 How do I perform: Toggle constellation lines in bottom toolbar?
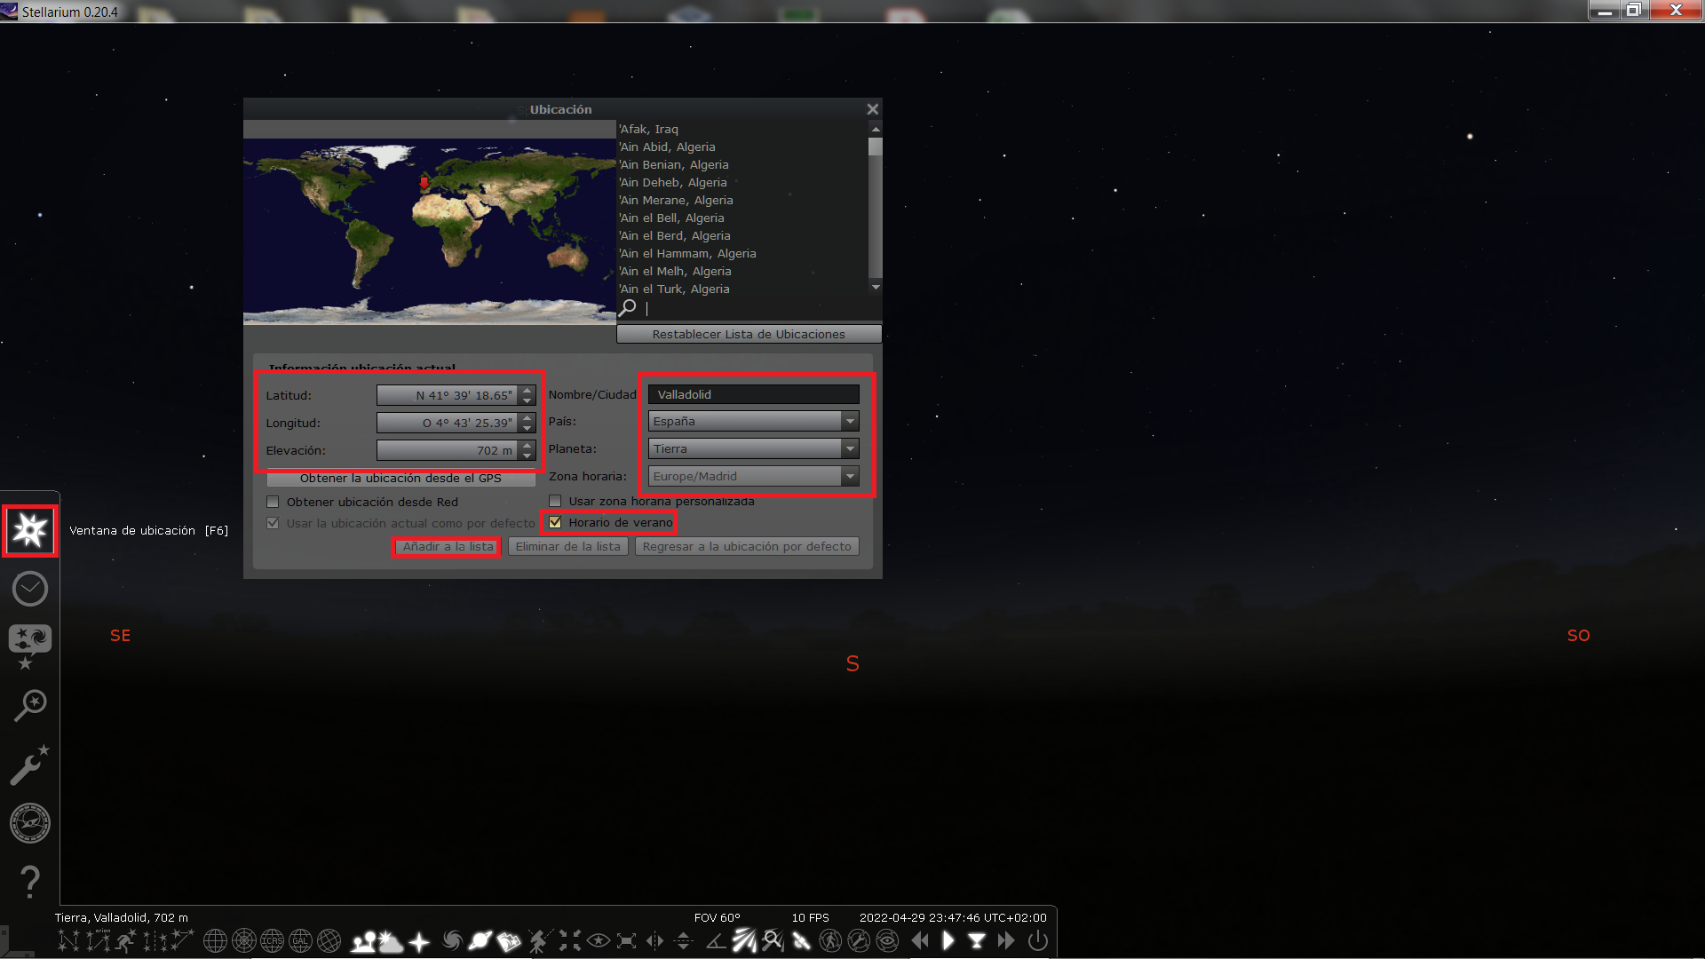(68, 940)
